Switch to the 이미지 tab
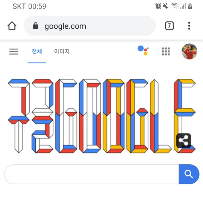Viewport: 203px width, 216px height. [62, 51]
